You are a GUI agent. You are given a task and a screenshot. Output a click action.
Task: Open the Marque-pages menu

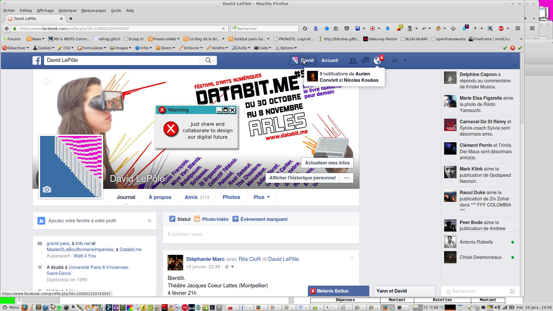pos(94,11)
